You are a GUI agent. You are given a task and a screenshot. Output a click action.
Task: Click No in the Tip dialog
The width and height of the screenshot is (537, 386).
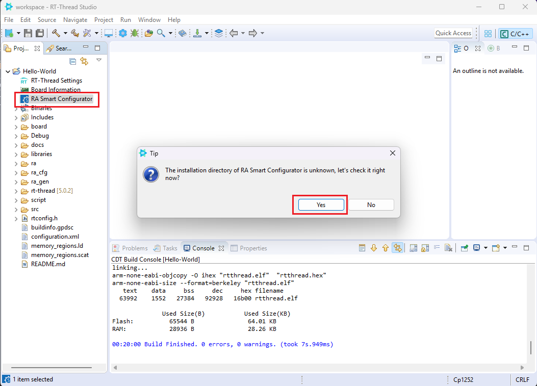pos(371,204)
